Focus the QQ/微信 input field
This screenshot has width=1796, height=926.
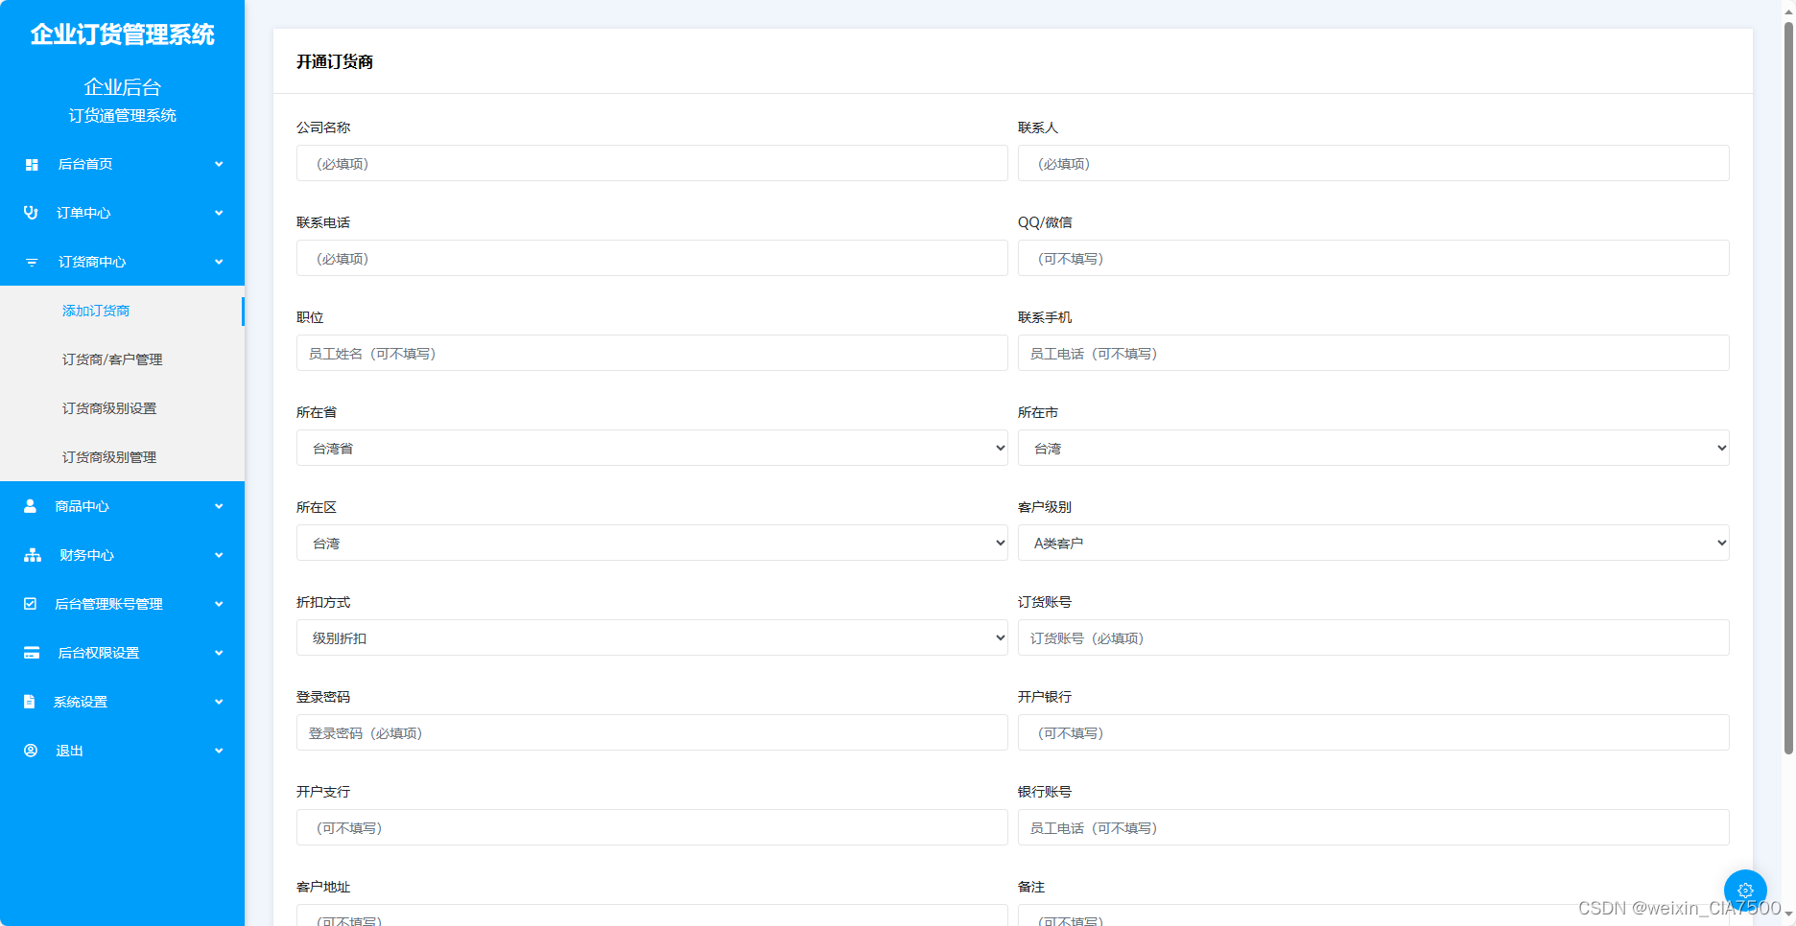pos(1374,258)
